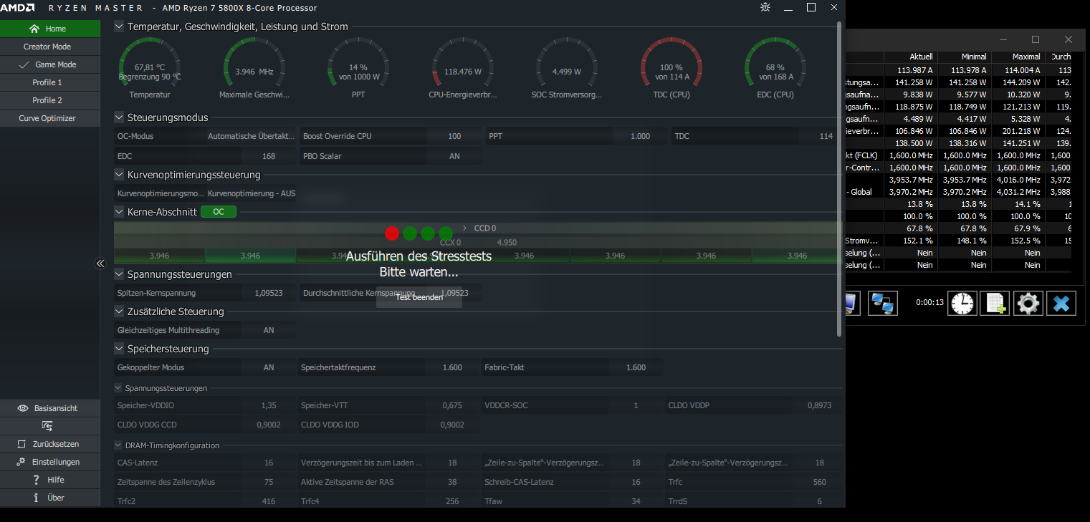This screenshot has height=522, width=1090.
Task: Collapse the DRAM-Timingkonfiguration subsection
Action: 118,445
